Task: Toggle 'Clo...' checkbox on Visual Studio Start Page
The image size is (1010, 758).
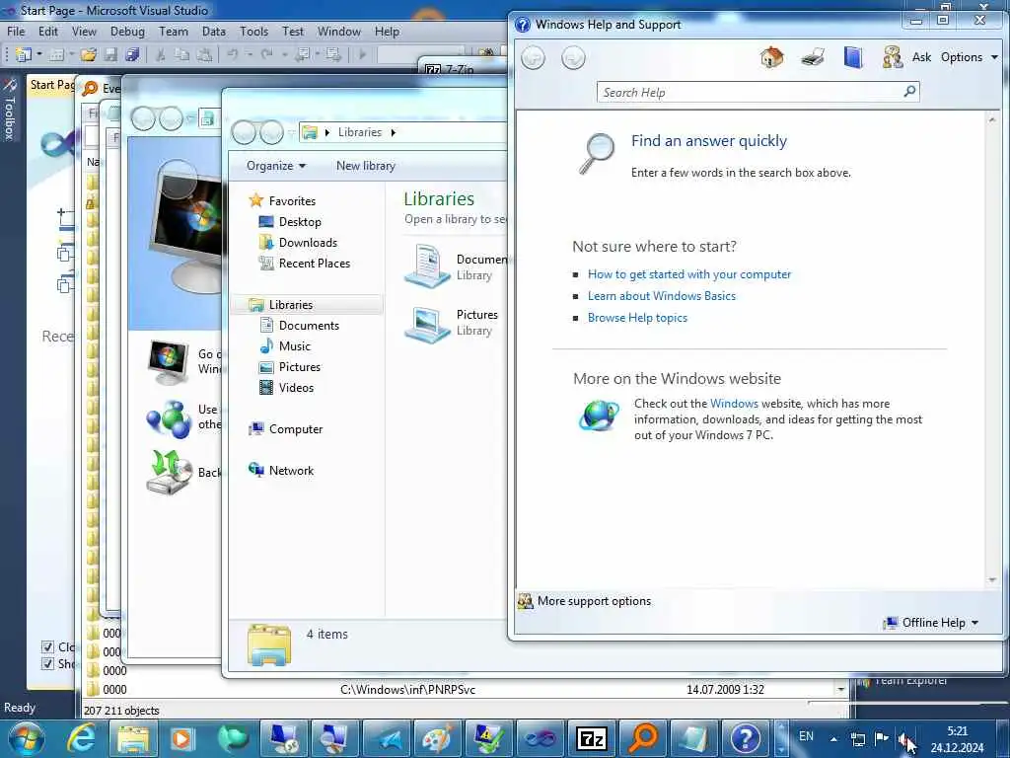Action: 47,646
